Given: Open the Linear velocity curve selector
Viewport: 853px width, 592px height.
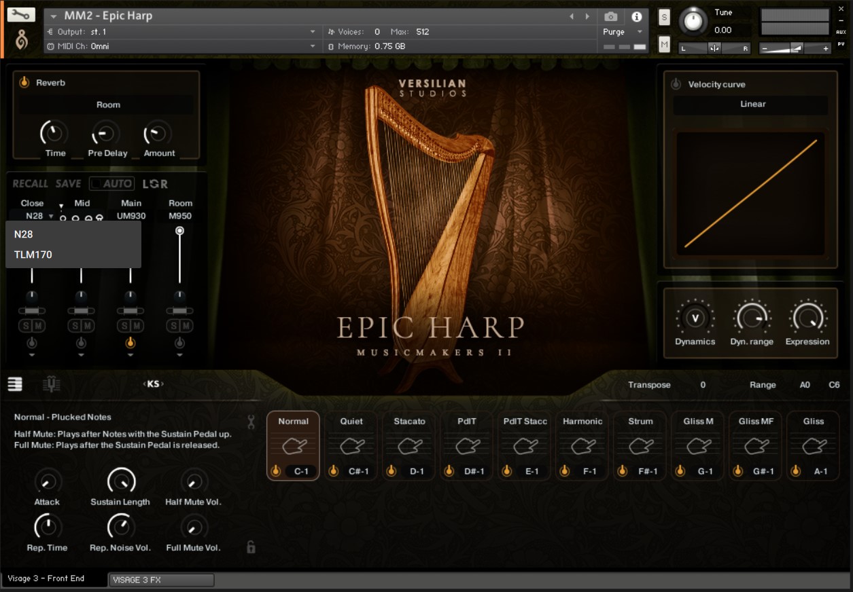Looking at the screenshot, I should click(752, 104).
